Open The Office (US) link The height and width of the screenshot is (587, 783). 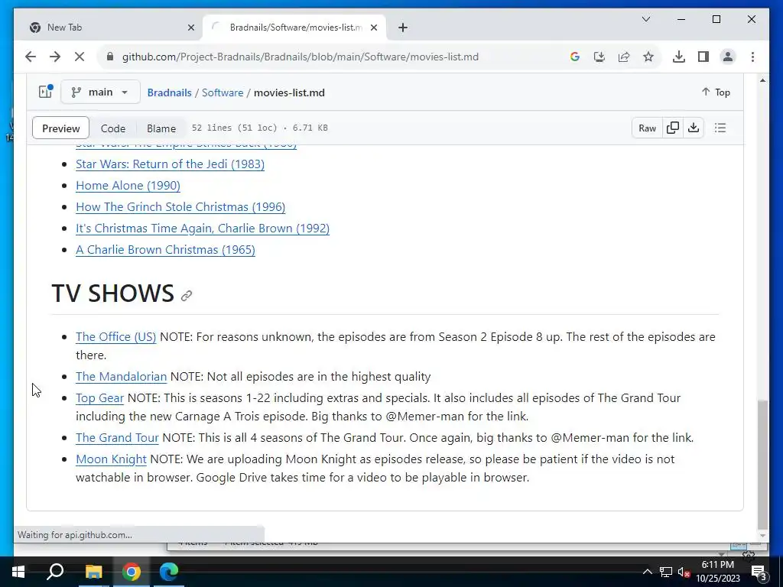pos(116,337)
